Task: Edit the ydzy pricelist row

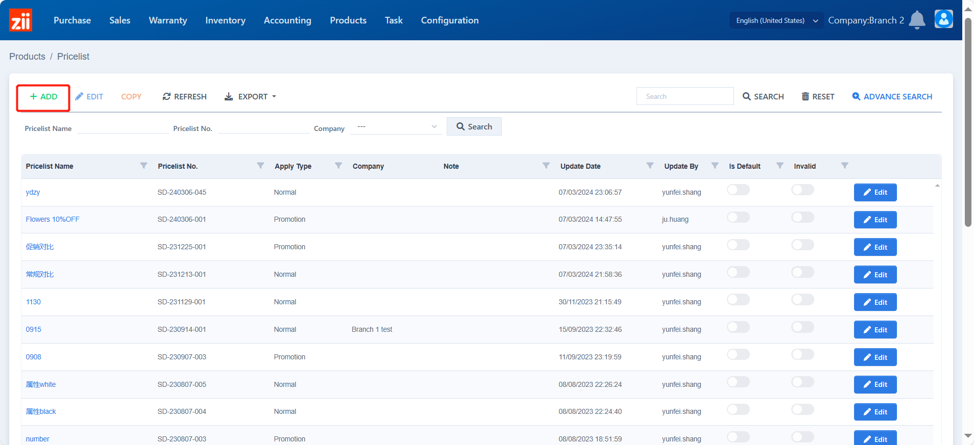Action: [x=875, y=192]
